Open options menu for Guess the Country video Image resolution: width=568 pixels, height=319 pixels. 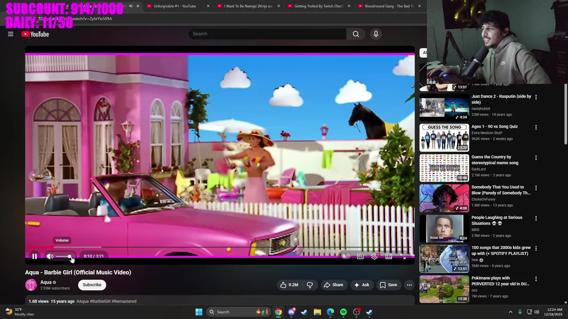click(536, 158)
